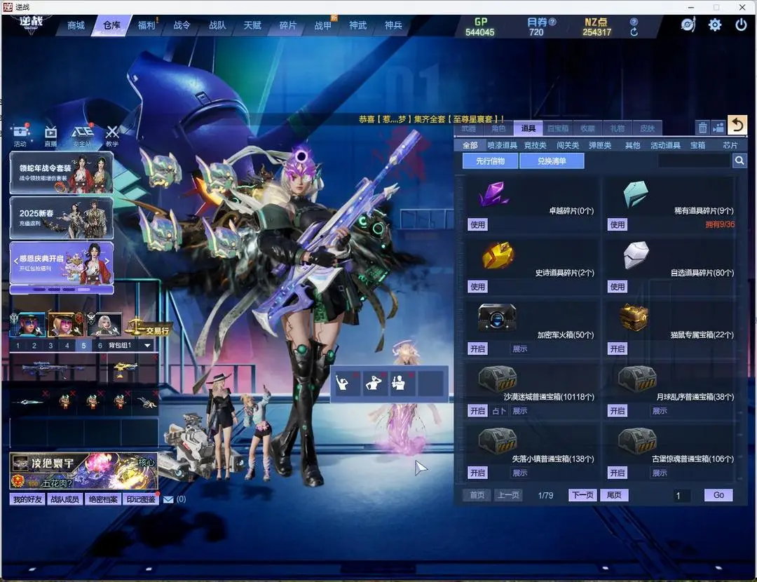The width and height of the screenshot is (757, 582).
Task: Select backpack slot 6
Action: coord(100,346)
